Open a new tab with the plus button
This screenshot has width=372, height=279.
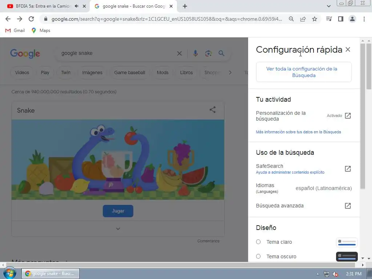(185, 6)
